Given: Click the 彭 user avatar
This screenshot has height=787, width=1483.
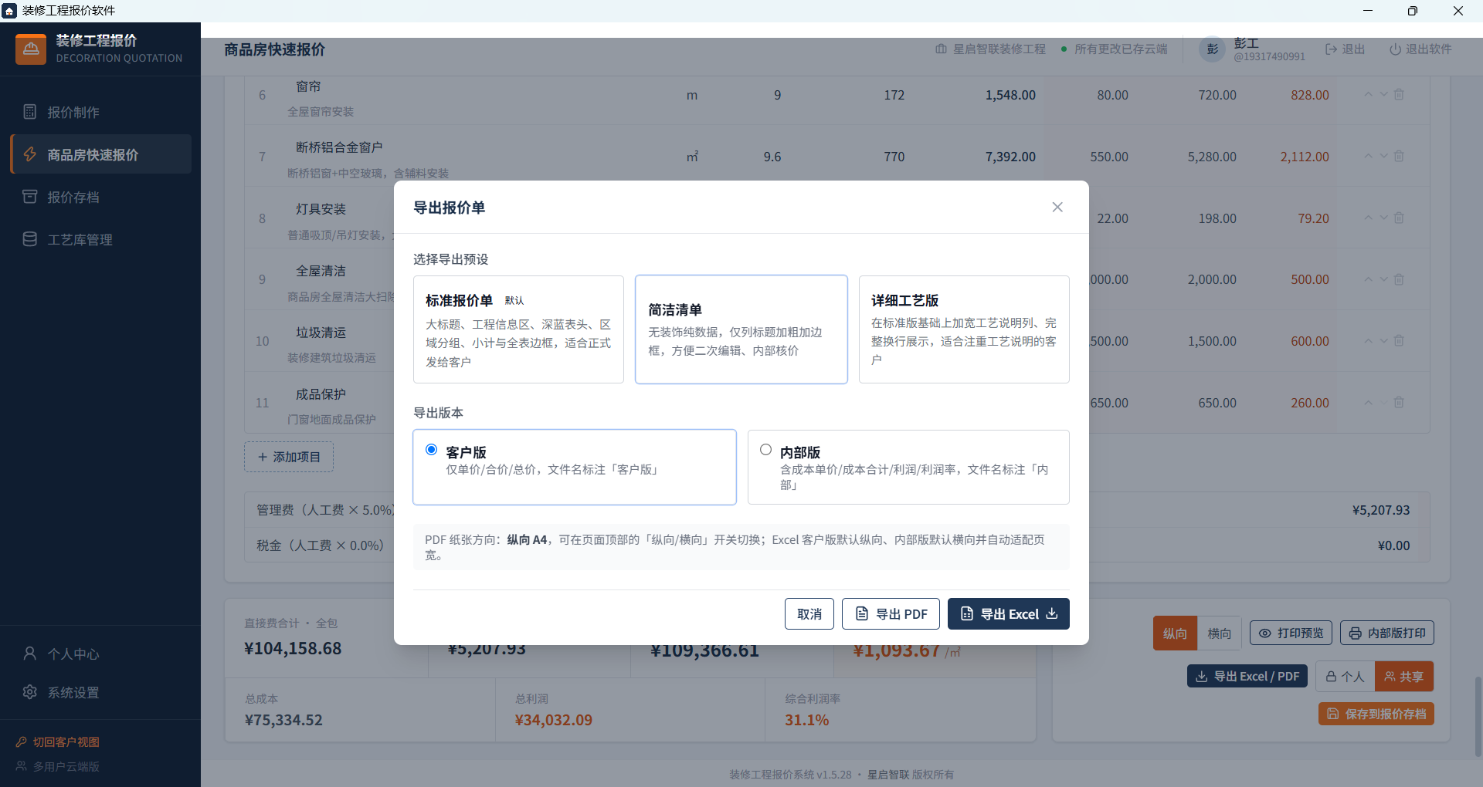Looking at the screenshot, I should (1212, 49).
